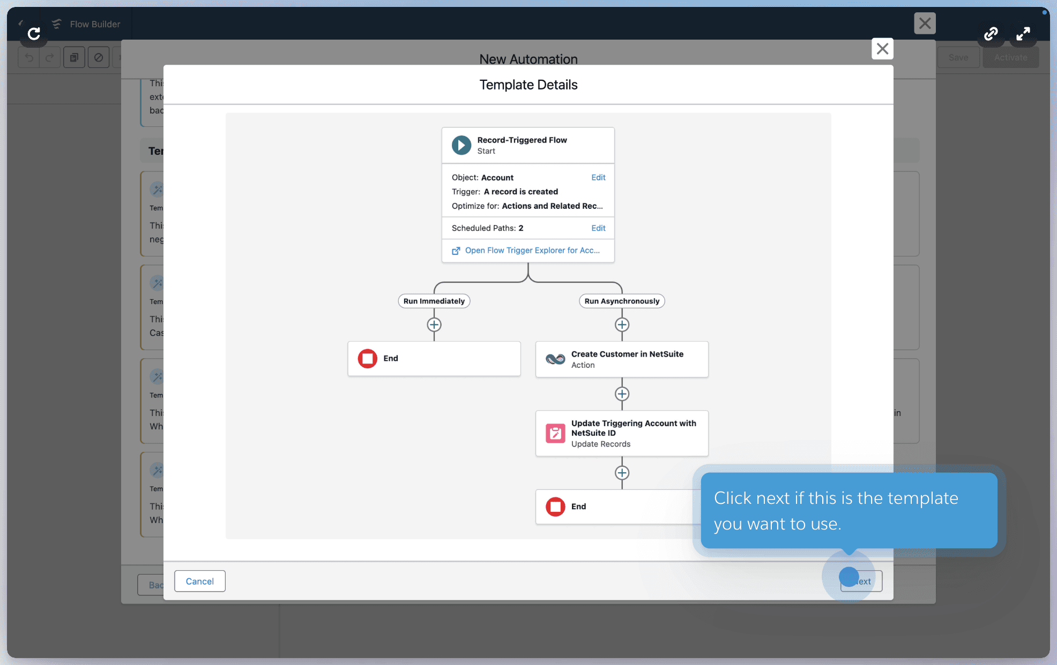Screen dimensions: 1057x665
Task: Click the red End icon below Update Records
Action: click(x=555, y=507)
